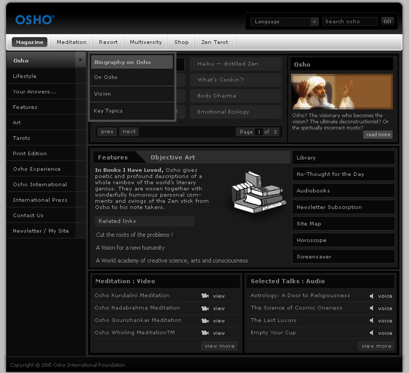Viewport: 409px width, 373px height.
Task: Click the prev page button
Action: (x=107, y=131)
